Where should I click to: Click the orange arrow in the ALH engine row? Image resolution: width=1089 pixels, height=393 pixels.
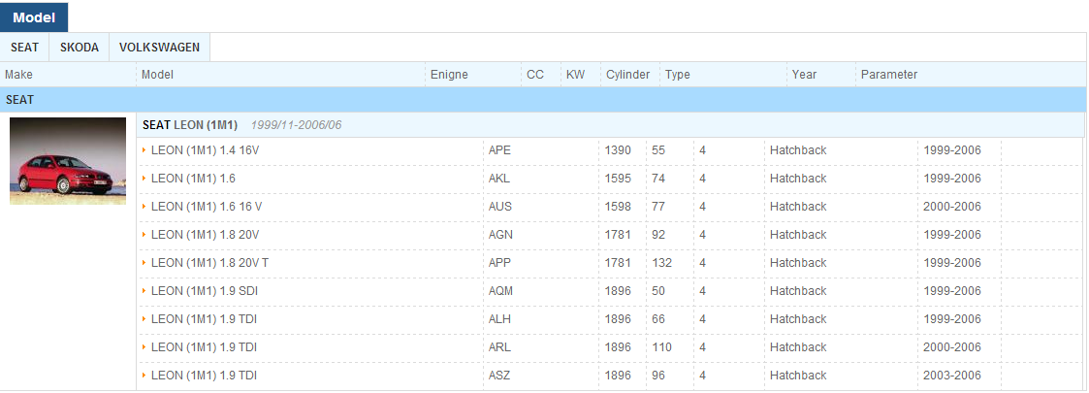coord(144,318)
